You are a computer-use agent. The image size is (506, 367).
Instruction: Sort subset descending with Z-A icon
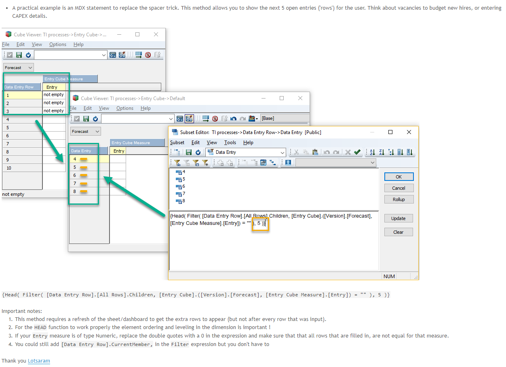point(382,152)
